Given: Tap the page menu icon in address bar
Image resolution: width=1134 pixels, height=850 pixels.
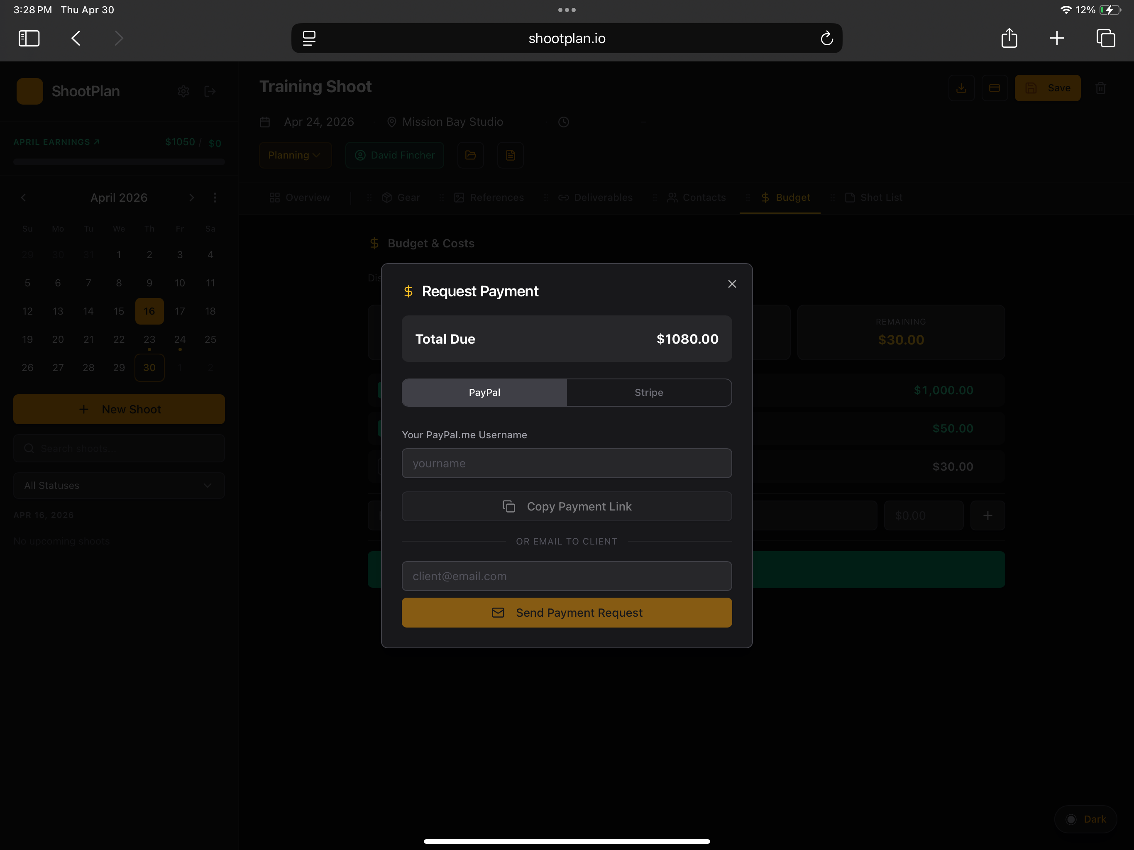Looking at the screenshot, I should (309, 38).
